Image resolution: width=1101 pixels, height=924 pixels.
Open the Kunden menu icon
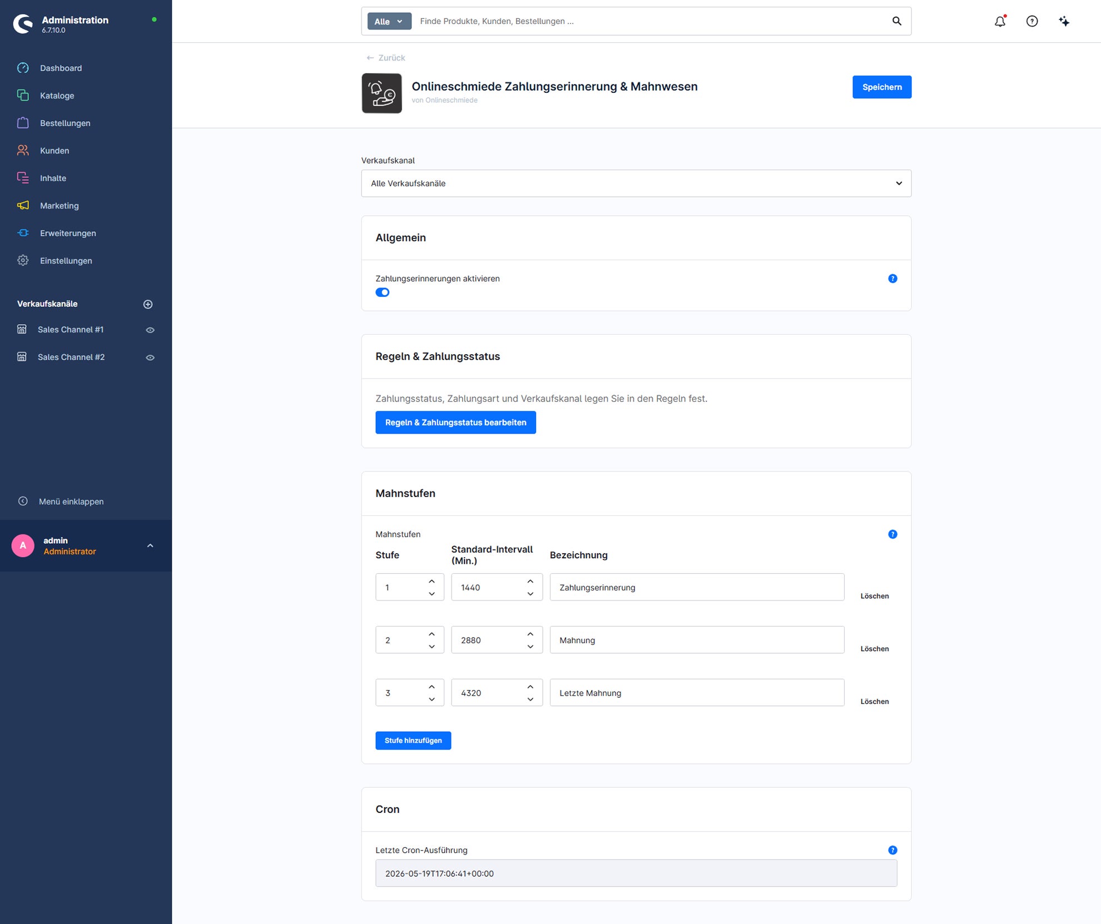pyautogui.click(x=23, y=150)
